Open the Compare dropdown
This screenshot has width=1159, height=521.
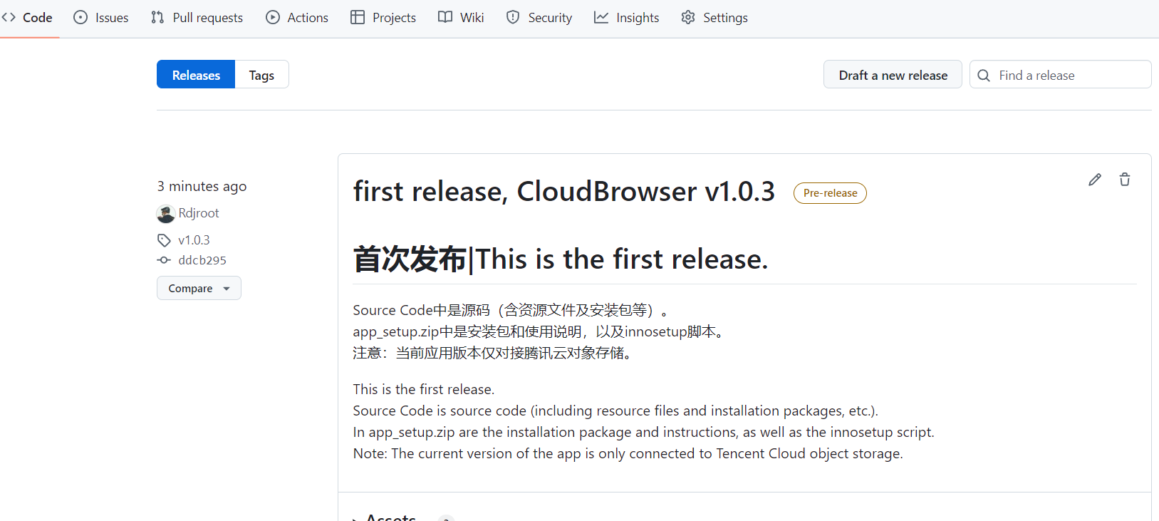199,288
